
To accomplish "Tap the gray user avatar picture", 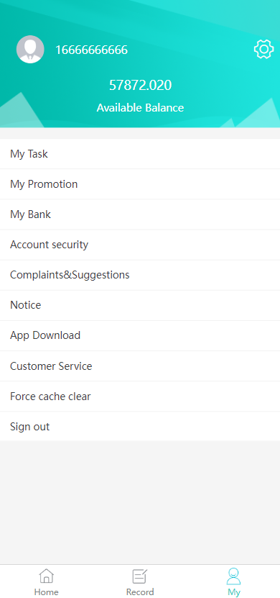I will pos(30,49).
